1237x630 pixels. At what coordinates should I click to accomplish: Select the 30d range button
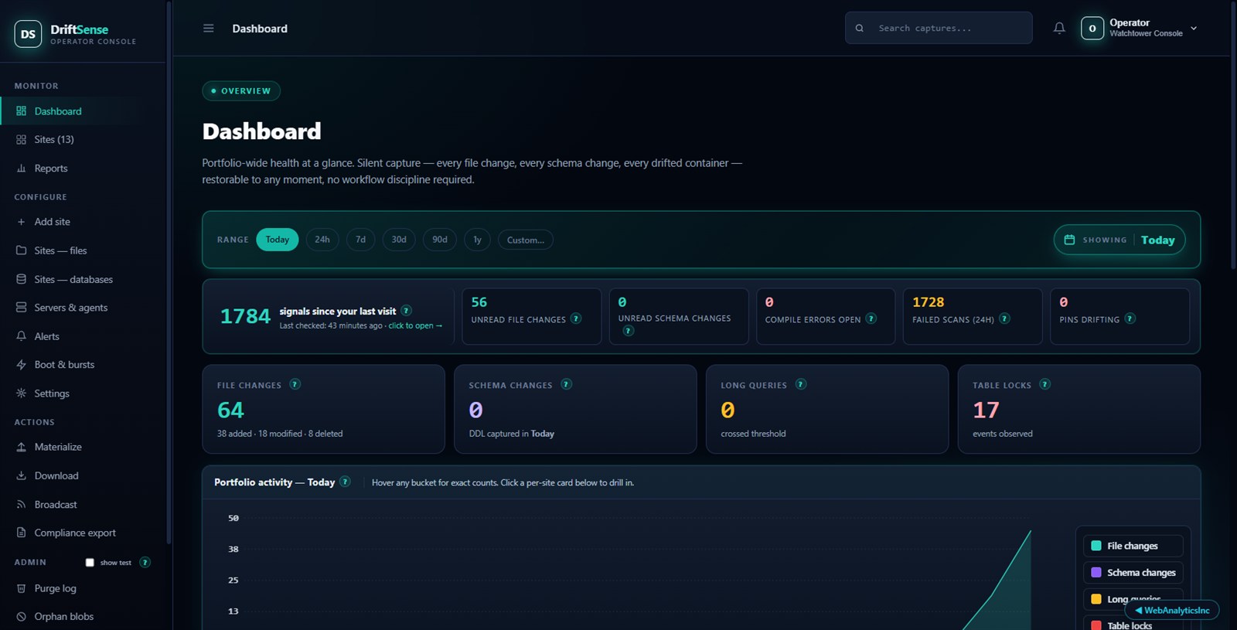click(x=399, y=240)
